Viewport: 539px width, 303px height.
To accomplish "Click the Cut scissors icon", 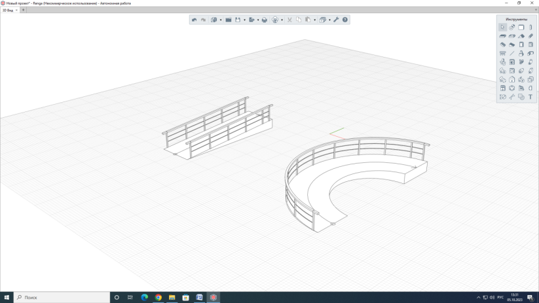I will pos(289,20).
